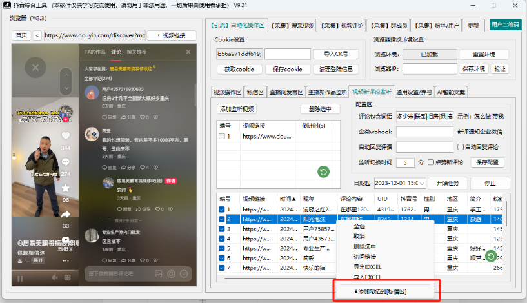Click the heart like icon on video
This screenshot has height=303, width=527.
(x=65, y=136)
